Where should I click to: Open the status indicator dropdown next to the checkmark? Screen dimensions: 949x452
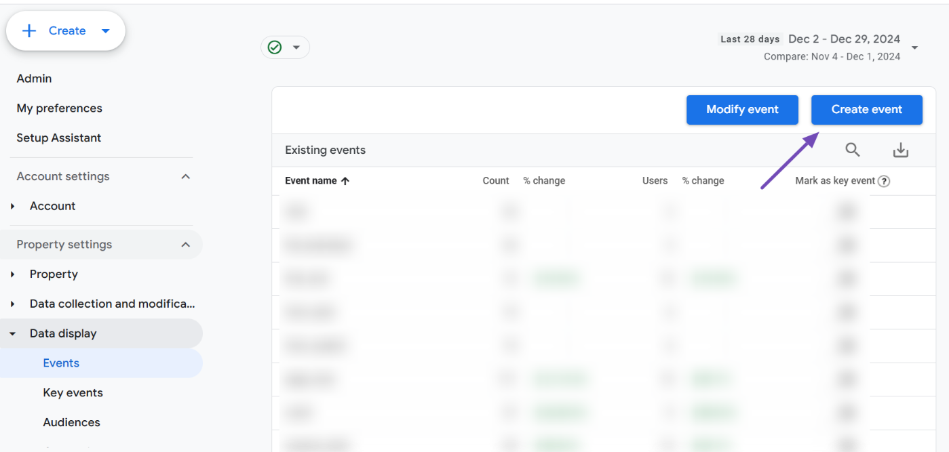pos(295,47)
